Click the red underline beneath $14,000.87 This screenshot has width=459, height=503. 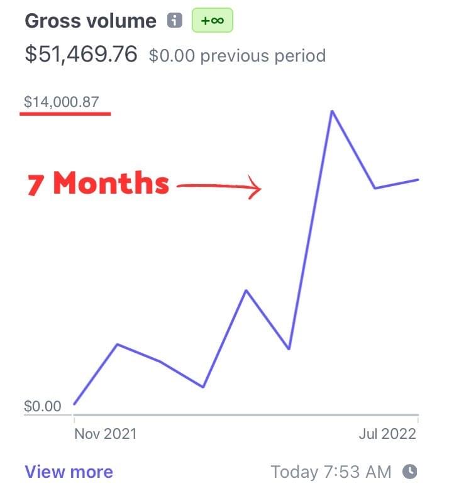pyautogui.click(x=65, y=114)
